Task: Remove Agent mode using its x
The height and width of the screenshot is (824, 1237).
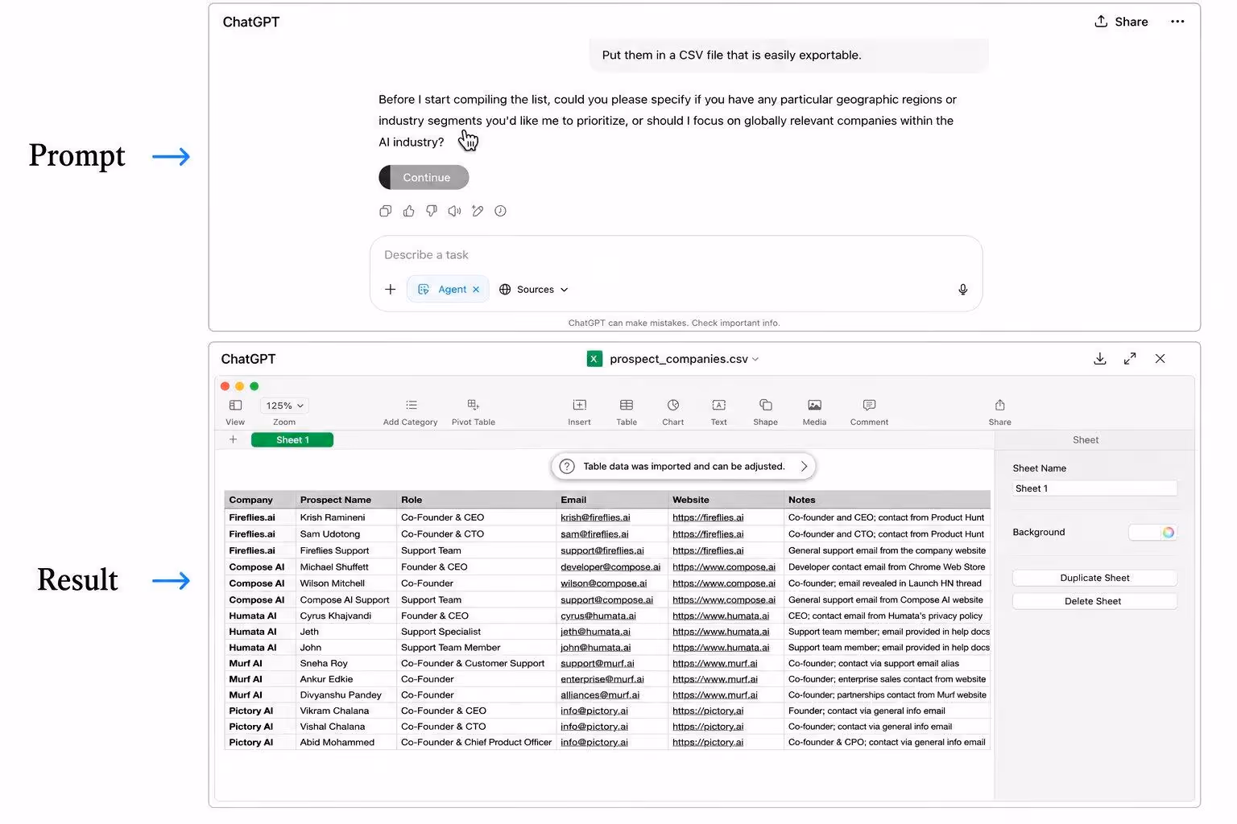Action: point(476,290)
